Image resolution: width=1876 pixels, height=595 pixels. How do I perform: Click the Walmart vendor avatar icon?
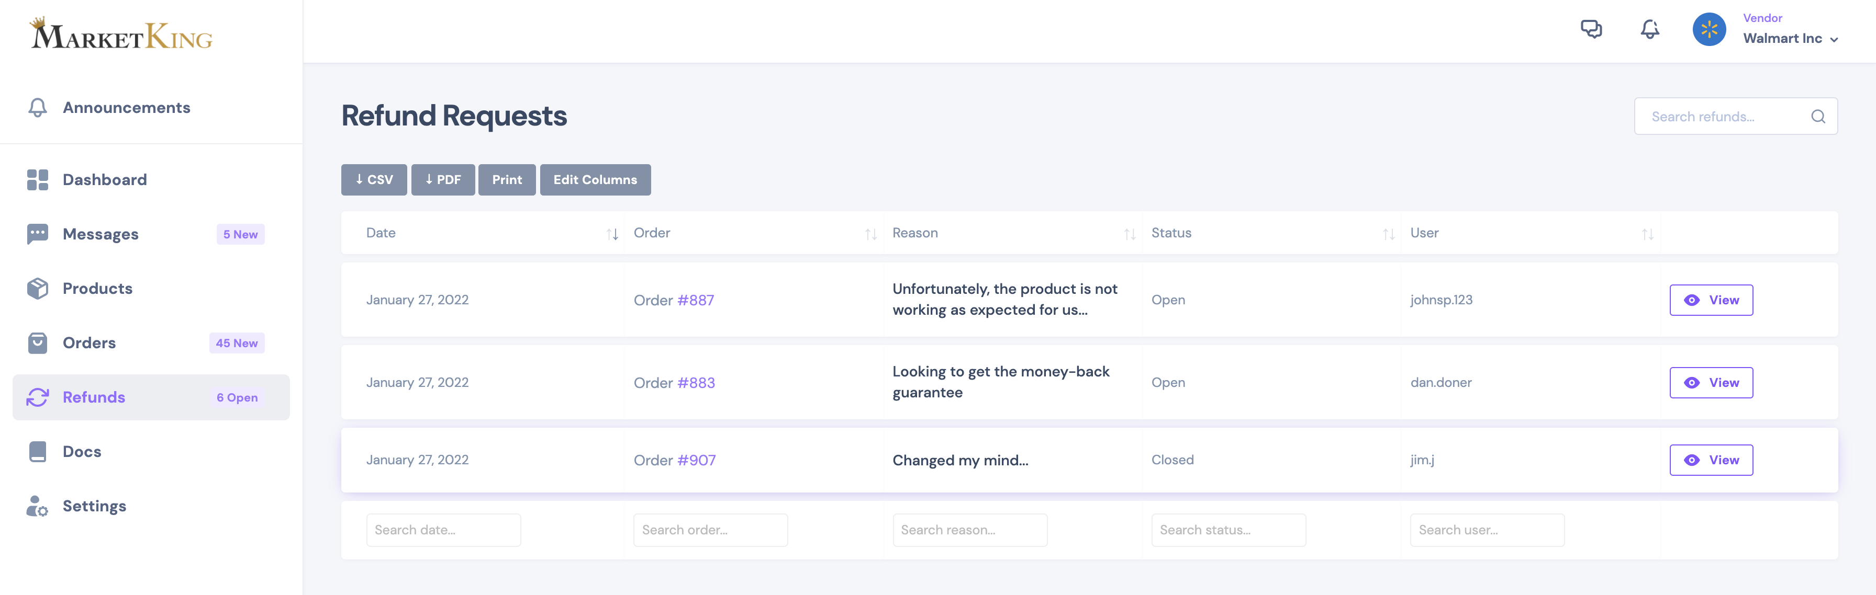click(1709, 29)
